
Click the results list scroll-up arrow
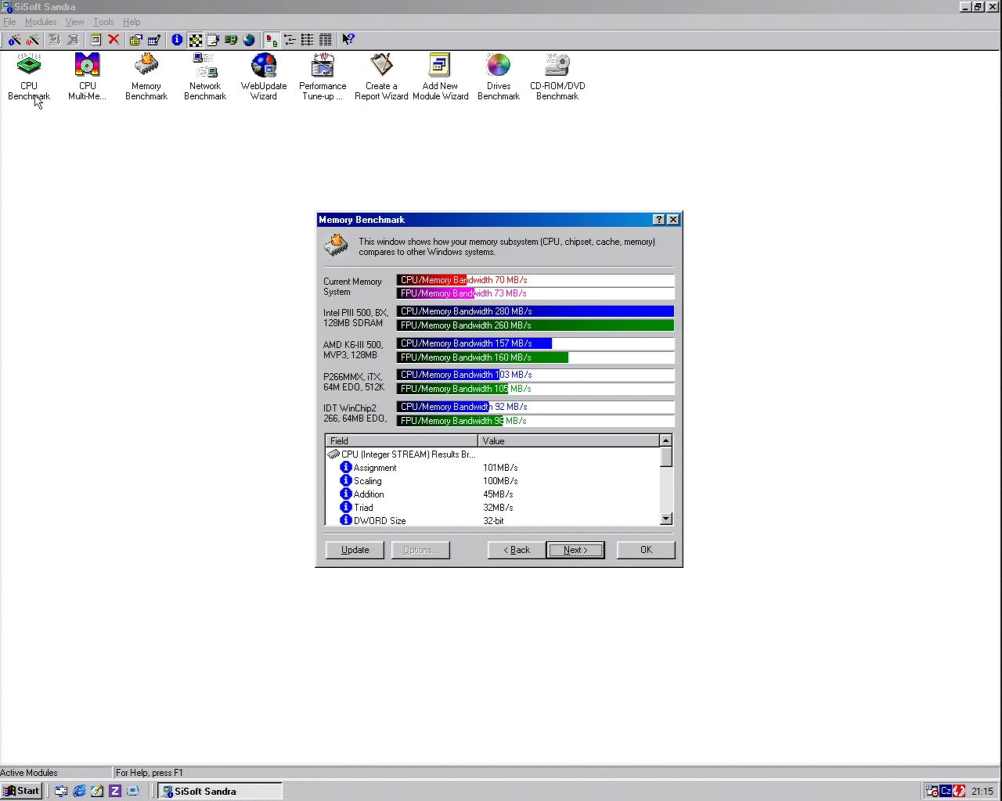[665, 440]
